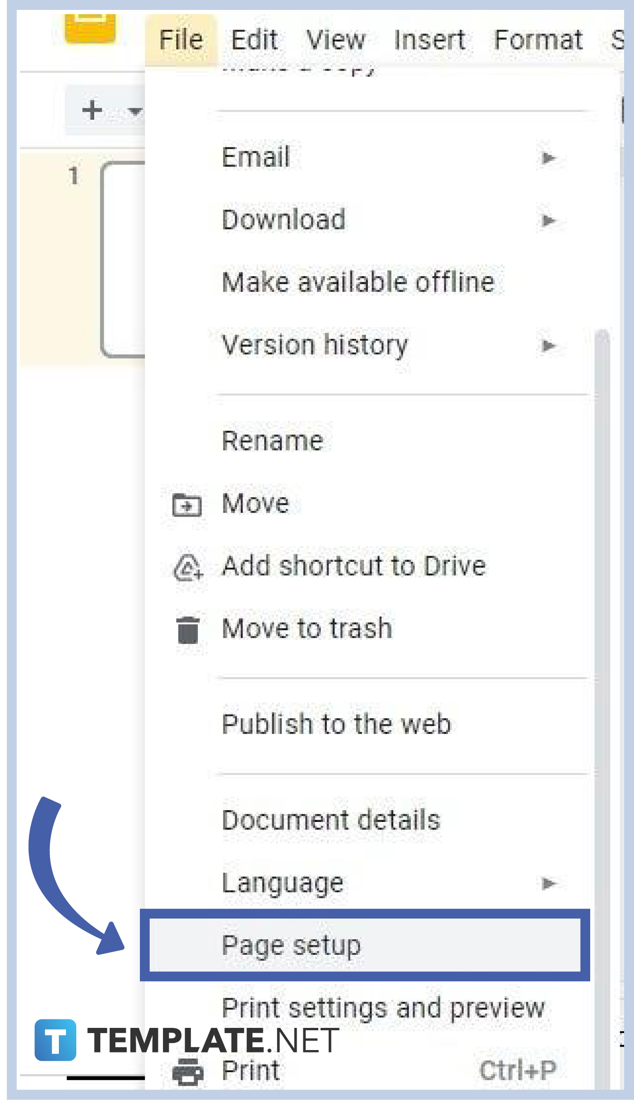
Task: Click the new slide plus icon
Action: click(92, 109)
